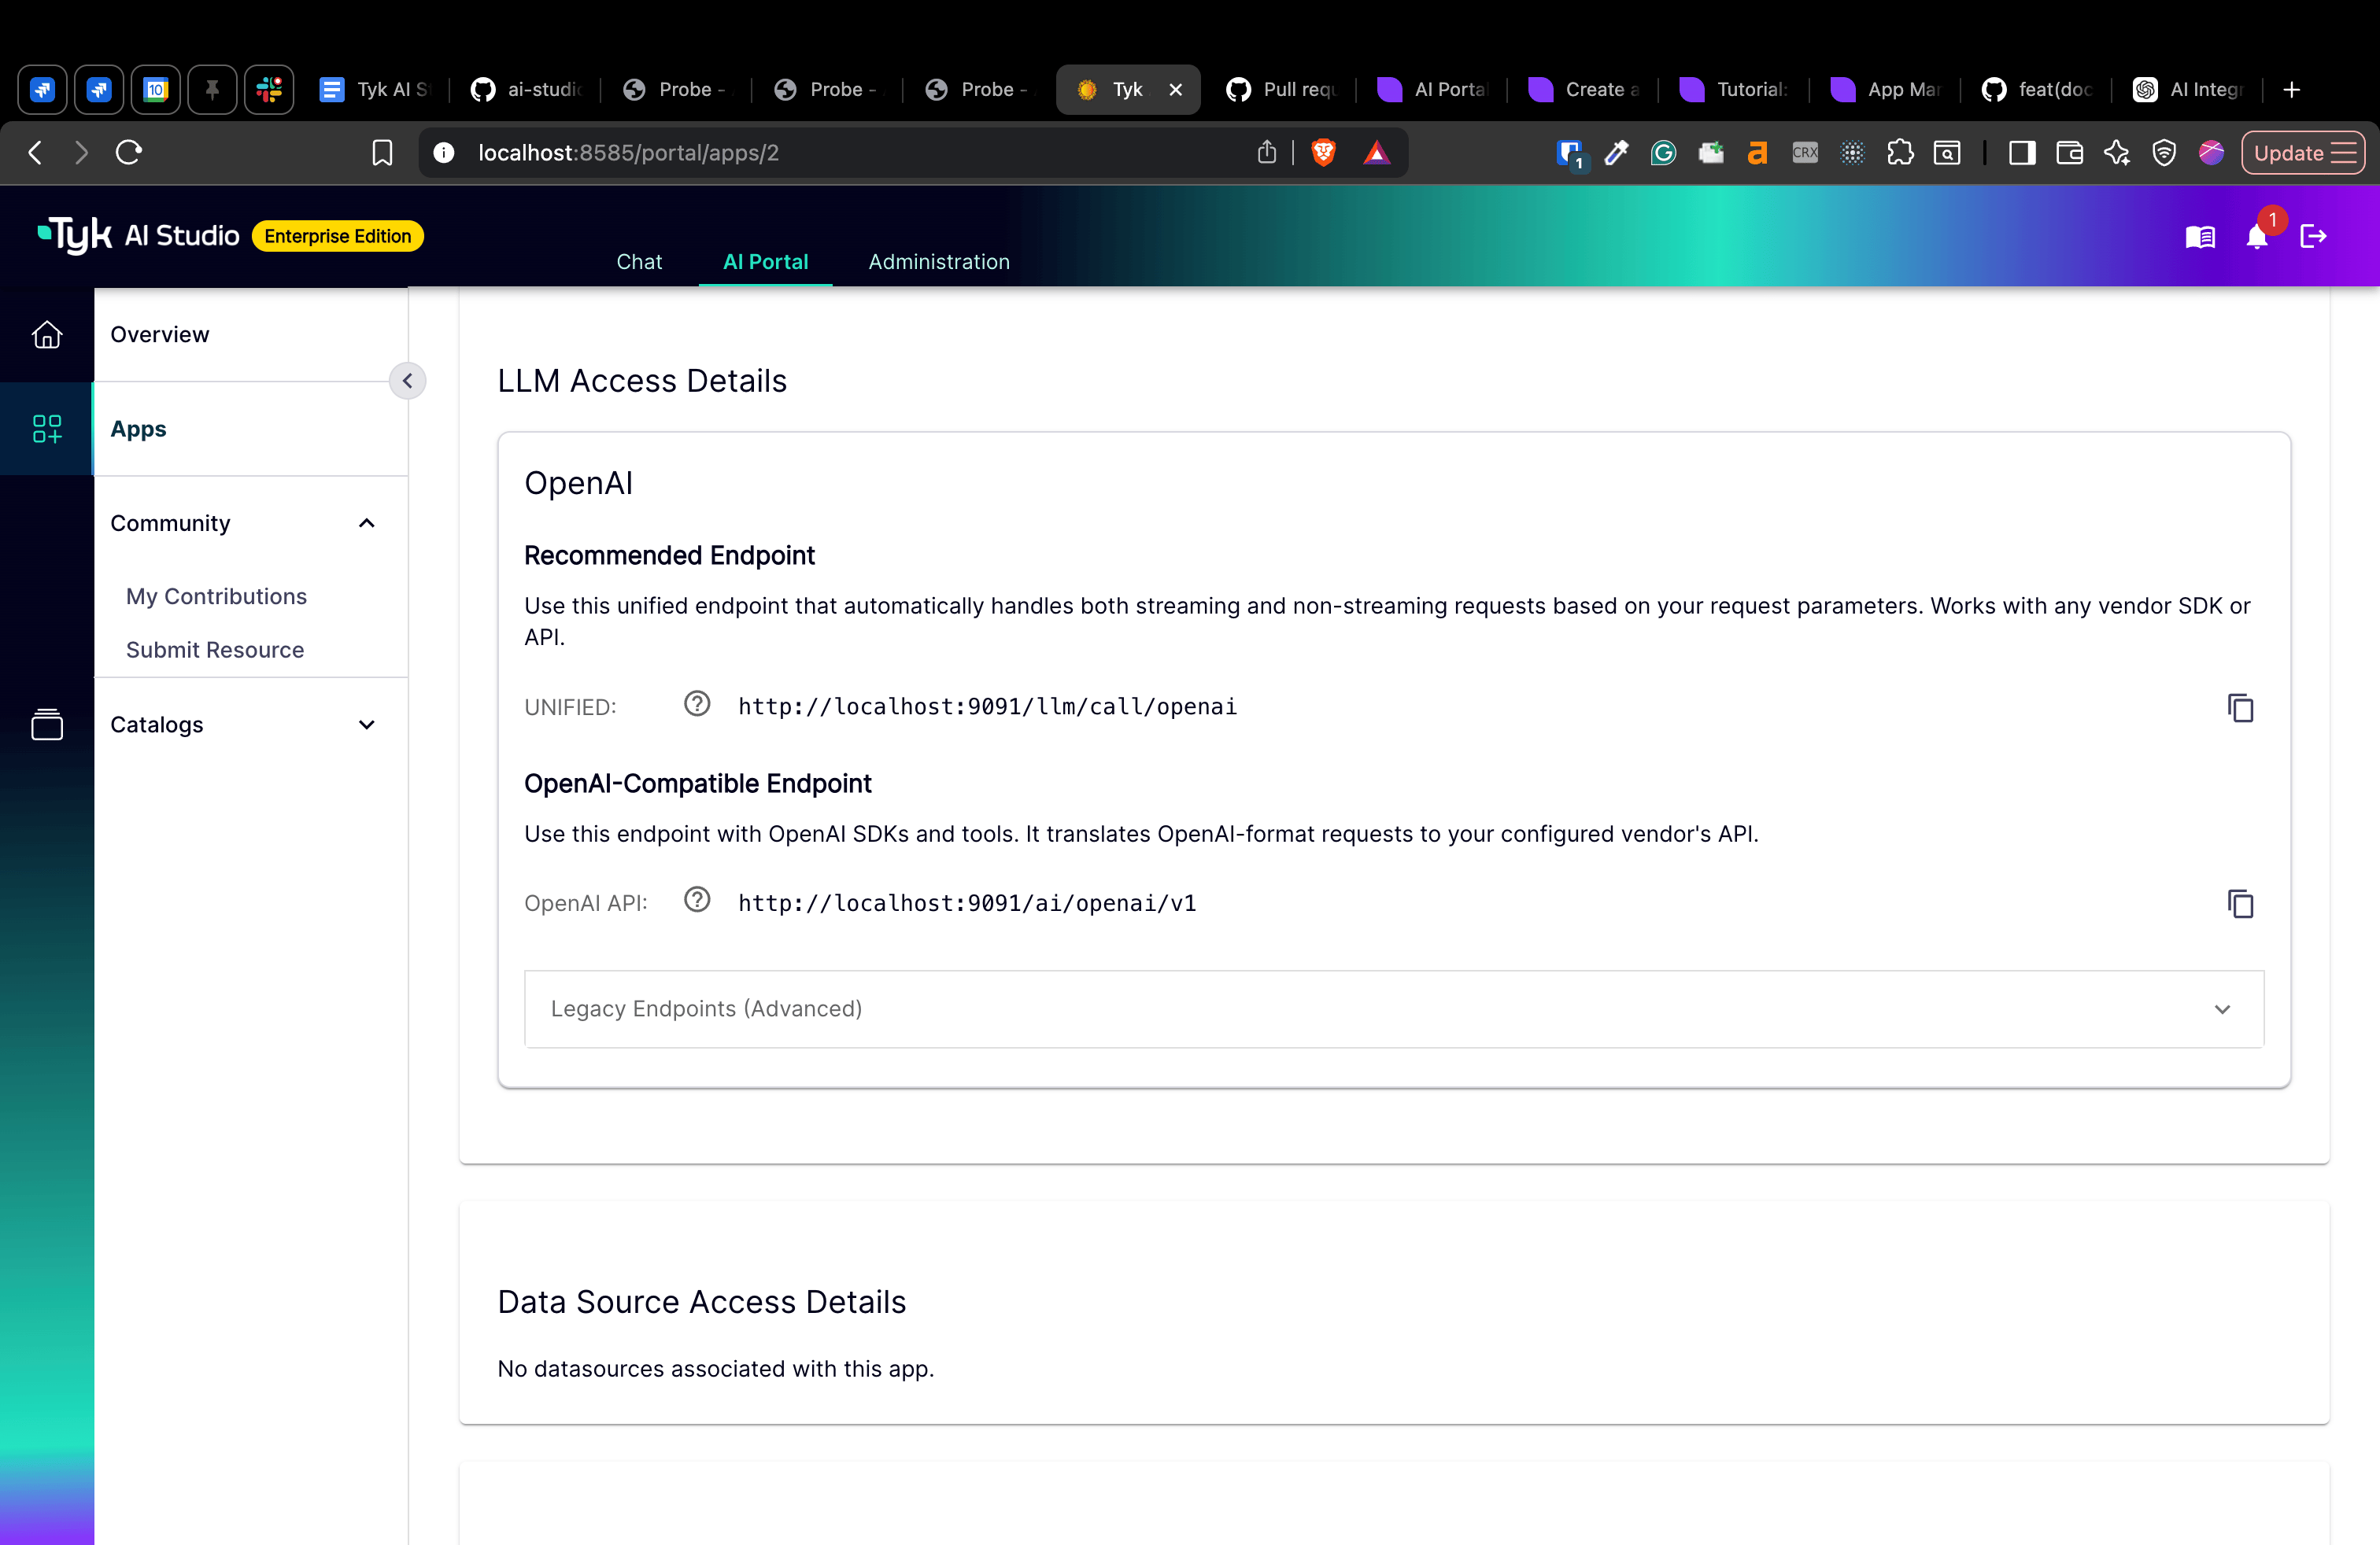Switch to the ai-studio GitHub tab

527,90
